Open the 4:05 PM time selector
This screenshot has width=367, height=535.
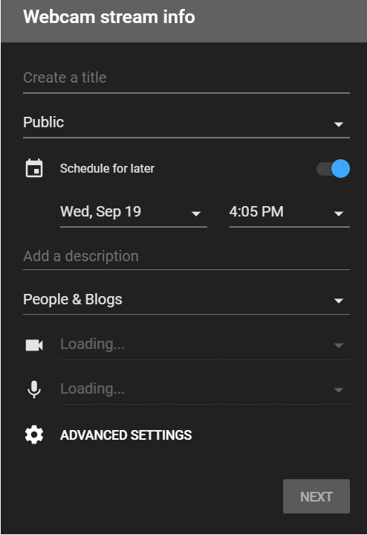coord(290,212)
